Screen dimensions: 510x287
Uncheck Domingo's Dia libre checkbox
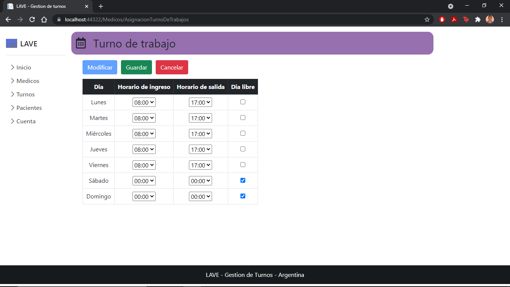tap(243, 196)
